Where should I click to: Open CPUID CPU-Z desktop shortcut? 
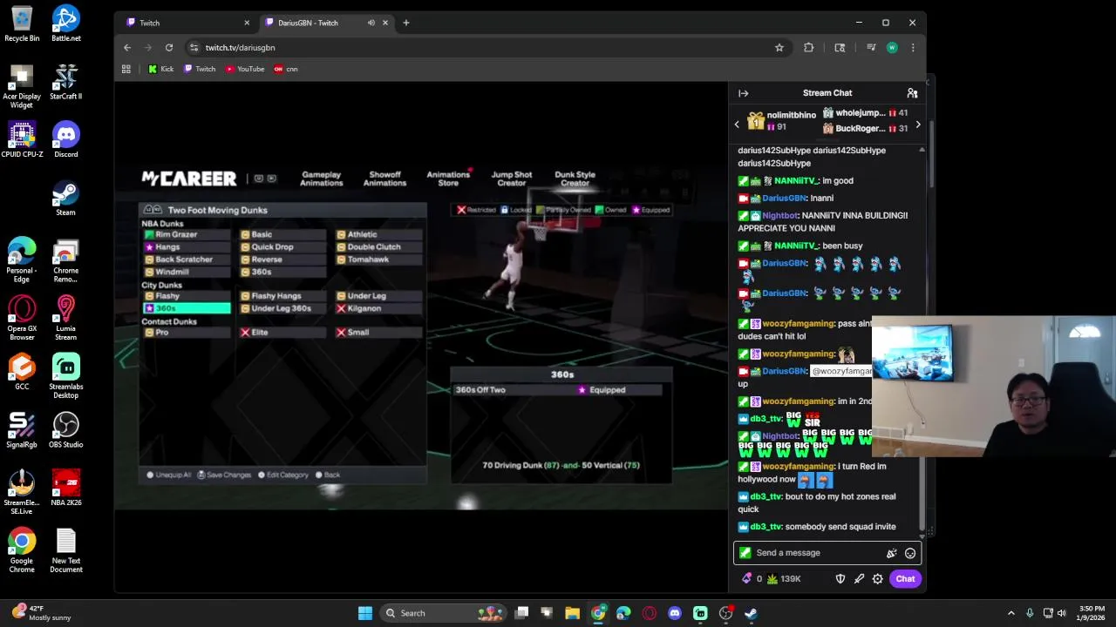point(22,140)
